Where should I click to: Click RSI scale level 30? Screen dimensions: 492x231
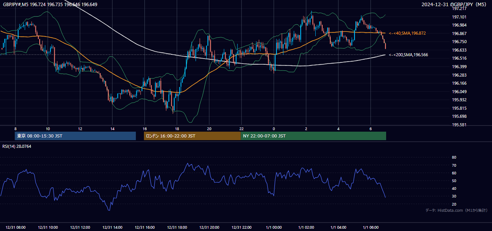coord(454,196)
